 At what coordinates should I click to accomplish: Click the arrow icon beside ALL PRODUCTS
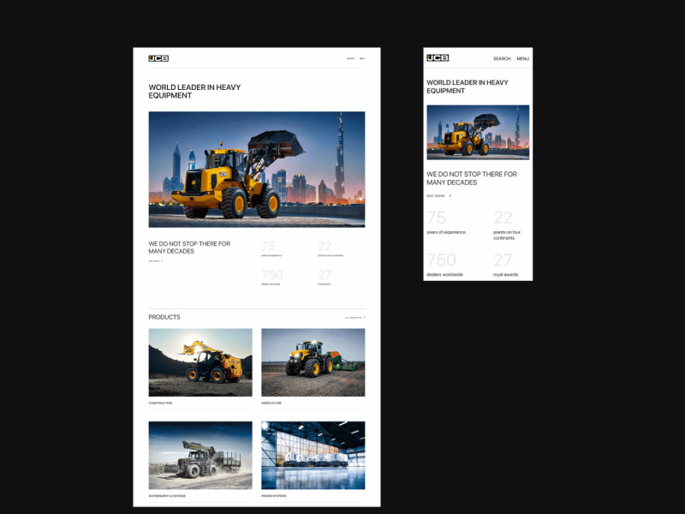coord(362,317)
